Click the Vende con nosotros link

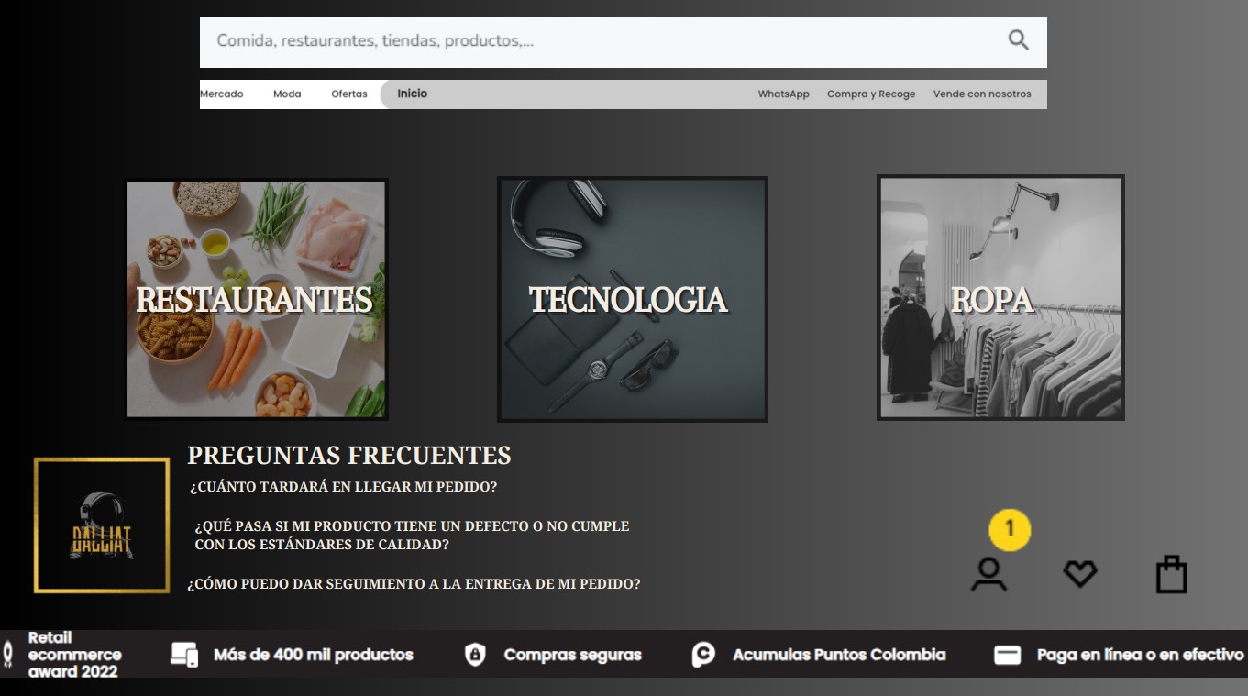[981, 94]
